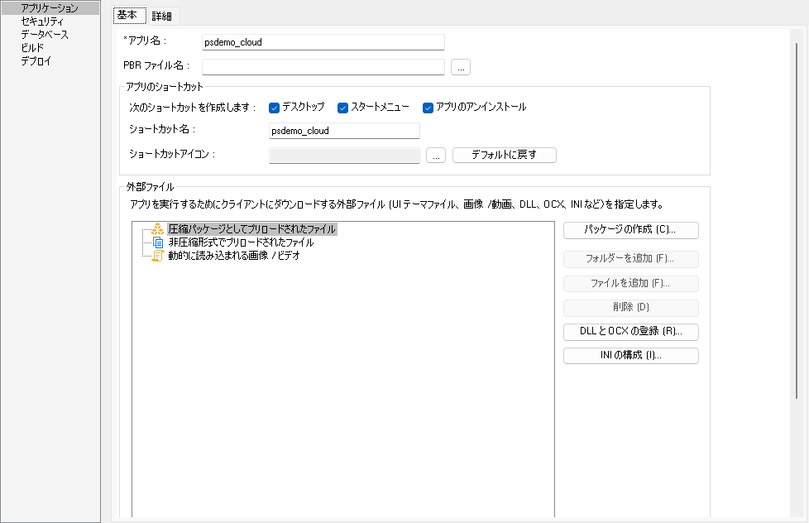Open データベース settings in the sidebar
The image size is (809, 523).
[45, 35]
